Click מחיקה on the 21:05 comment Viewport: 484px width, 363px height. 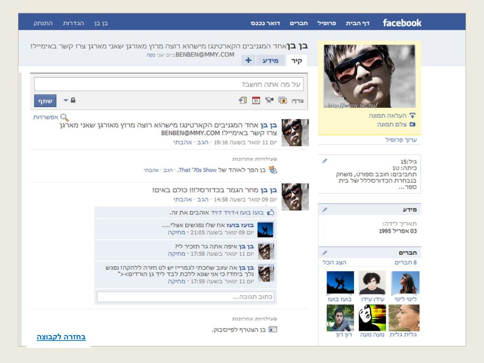click(177, 233)
